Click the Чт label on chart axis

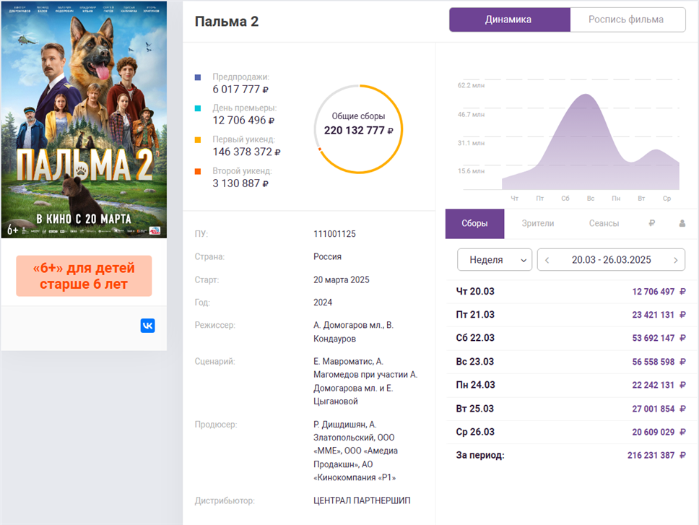pyautogui.click(x=514, y=199)
